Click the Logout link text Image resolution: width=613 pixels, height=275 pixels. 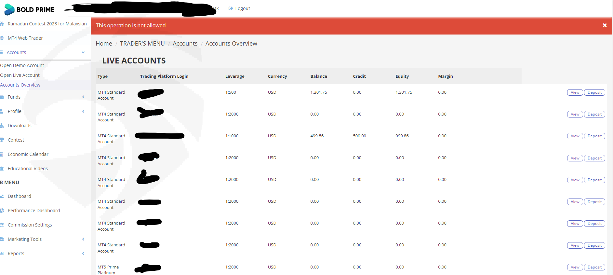coord(243,8)
